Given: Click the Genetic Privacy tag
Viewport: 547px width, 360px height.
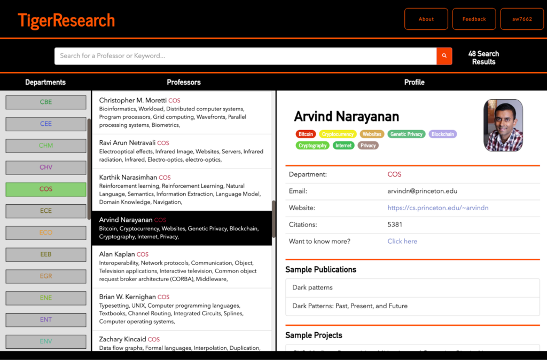Looking at the screenshot, I should point(406,134).
